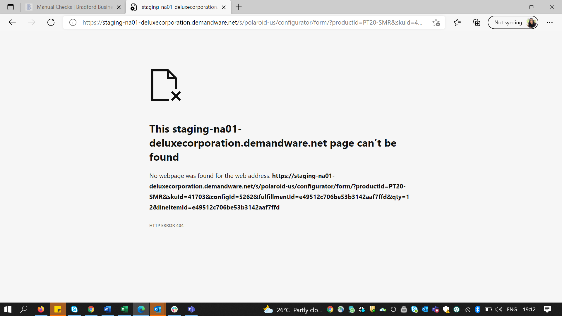Switch to Manual Checks Bradford tab
Image resolution: width=562 pixels, height=316 pixels.
point(73,7)
